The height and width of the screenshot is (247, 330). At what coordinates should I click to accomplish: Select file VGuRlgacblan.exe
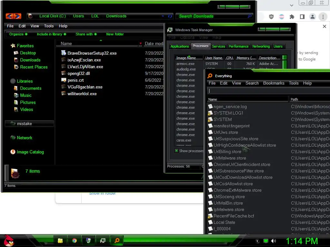[x=85, y=87]
